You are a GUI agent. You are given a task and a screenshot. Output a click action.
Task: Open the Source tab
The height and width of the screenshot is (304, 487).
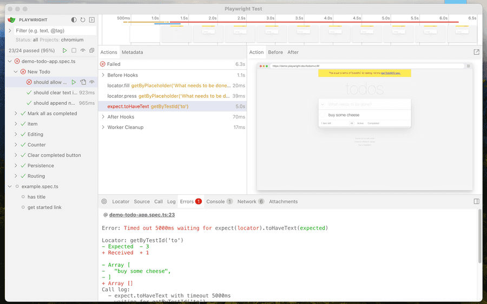click(142, 201)
